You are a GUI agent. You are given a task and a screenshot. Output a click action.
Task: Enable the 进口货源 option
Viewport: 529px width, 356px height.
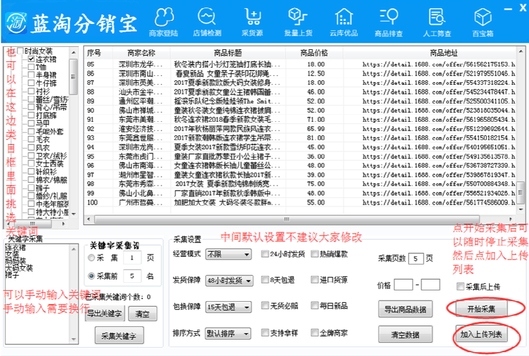[314, 280]
